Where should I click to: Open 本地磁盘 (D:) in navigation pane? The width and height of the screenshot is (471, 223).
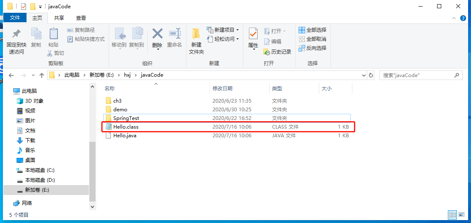coord(36,180)
